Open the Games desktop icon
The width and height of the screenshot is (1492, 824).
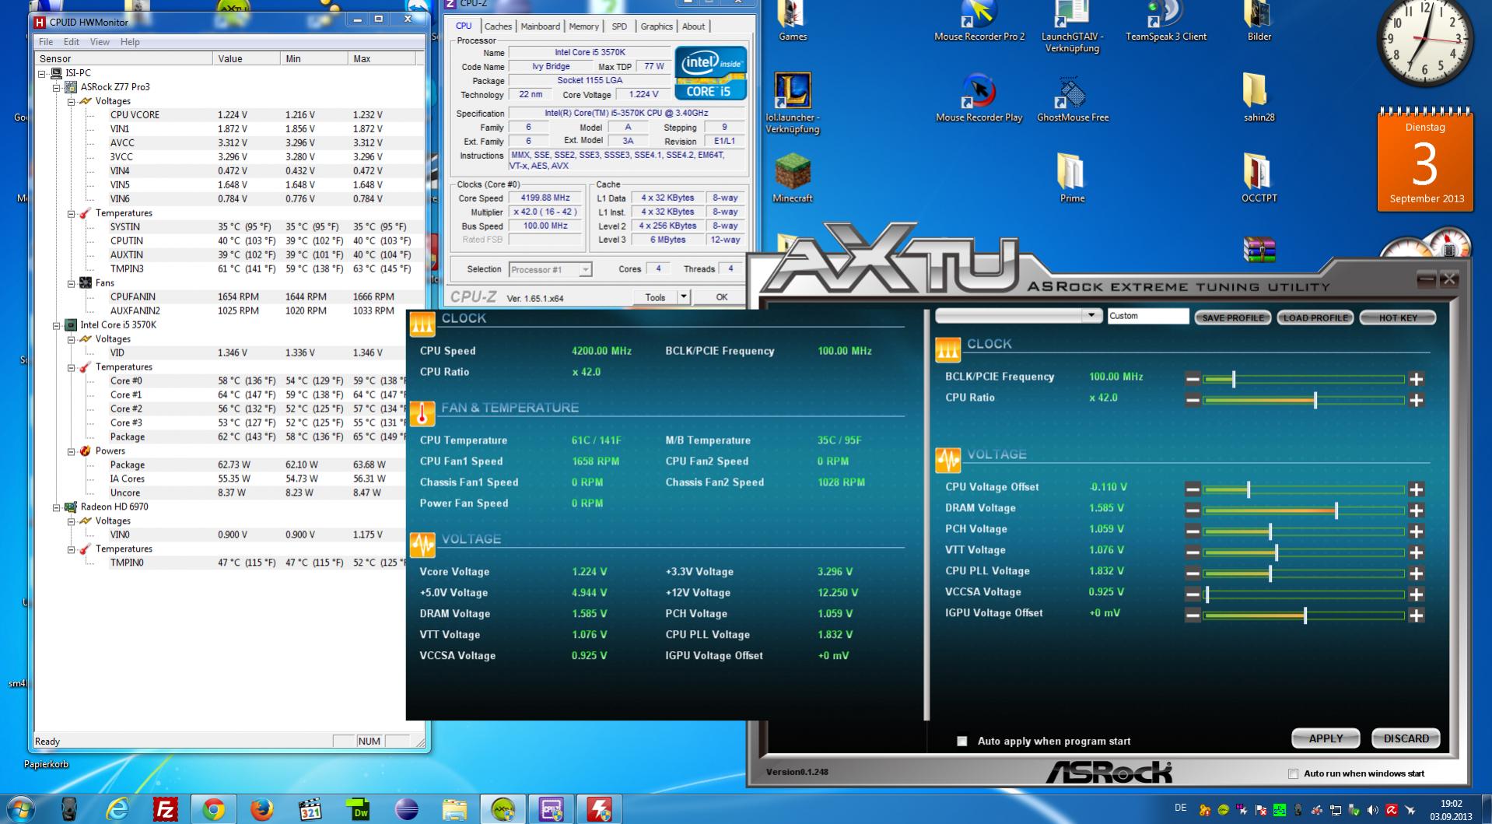793,22
